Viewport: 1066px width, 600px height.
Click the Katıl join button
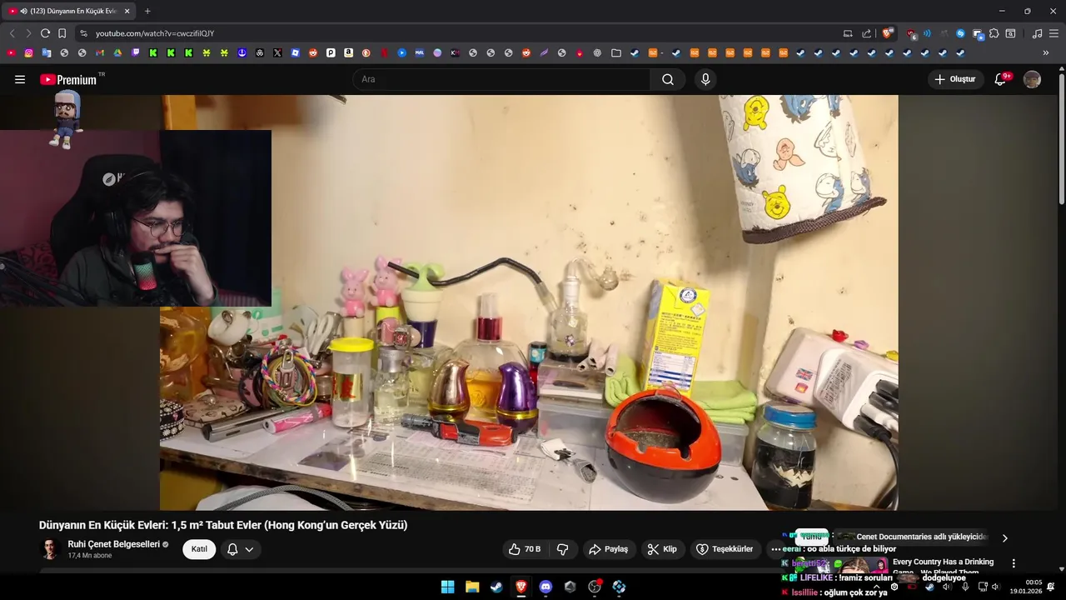click(x=199, y=549)
